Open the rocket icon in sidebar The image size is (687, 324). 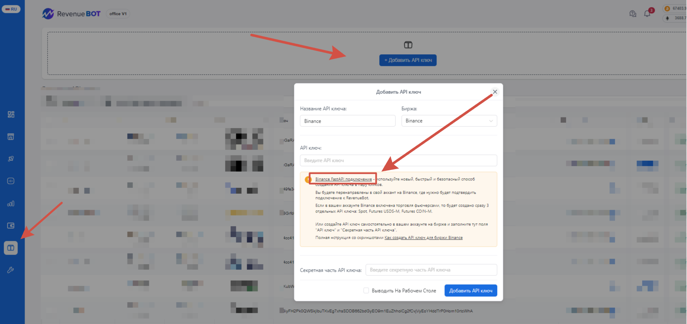tap(11, 159)
